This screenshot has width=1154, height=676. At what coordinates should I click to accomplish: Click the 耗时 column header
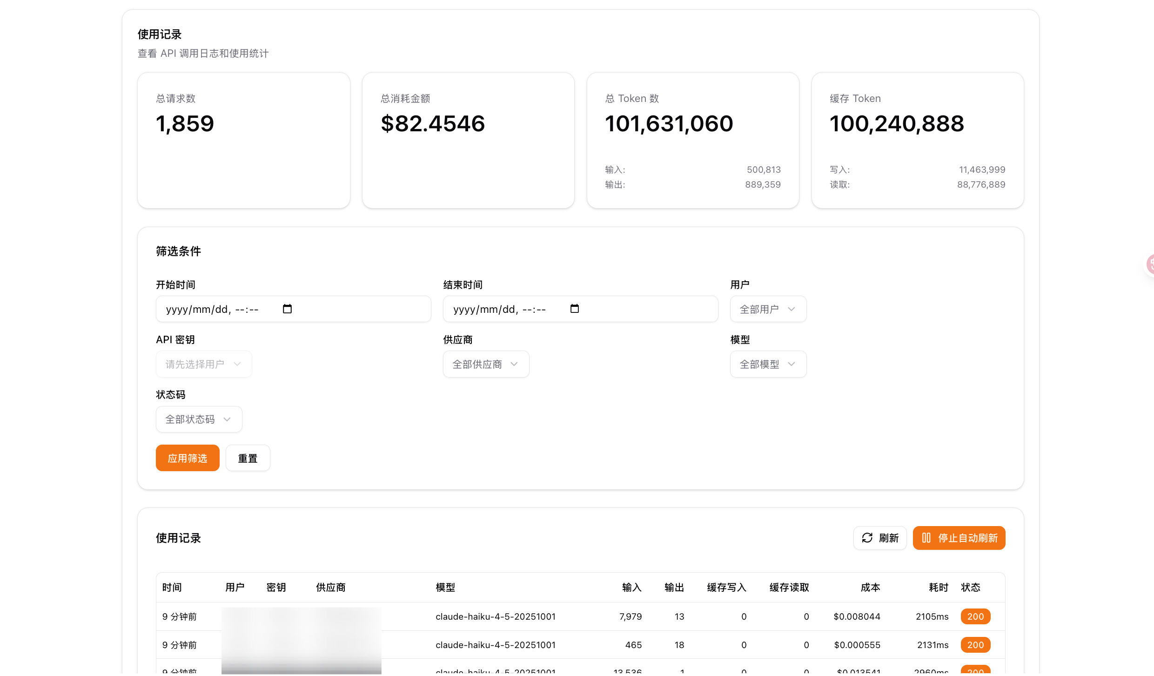(938, 588)
